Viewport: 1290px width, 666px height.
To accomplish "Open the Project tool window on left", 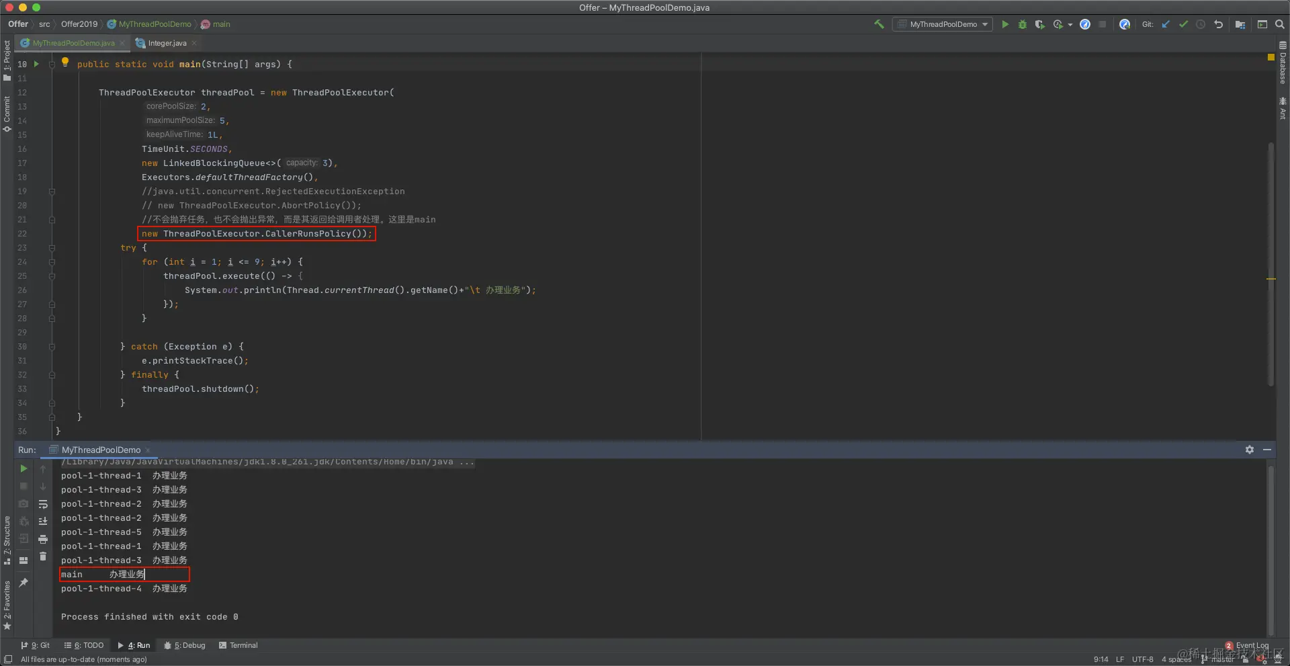I will tap(7, 61).
